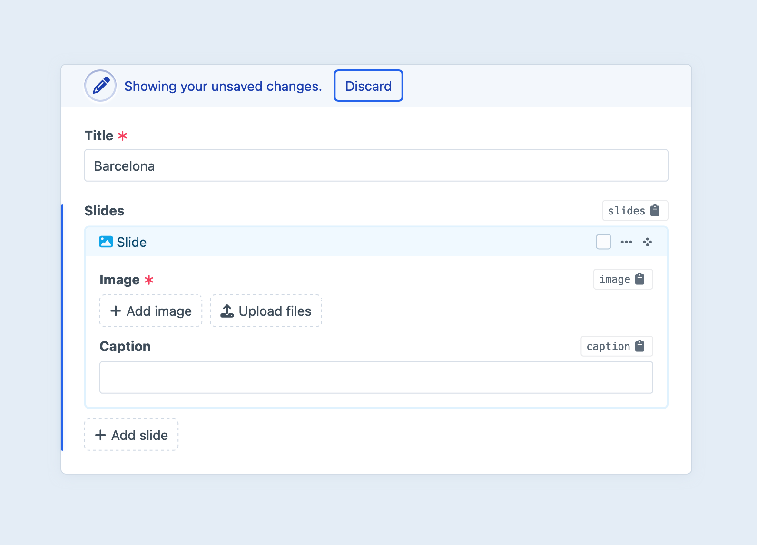757x545 pixels.
Task: Click the upload arrow icon in Upload files
Action: click(x=227, y=311)
